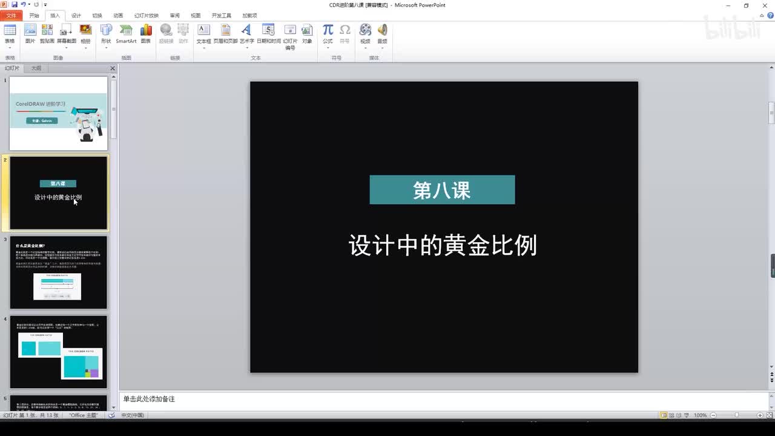
Task: Click the title text 设计中的黄金比例
Action: [x=443, y=246]
